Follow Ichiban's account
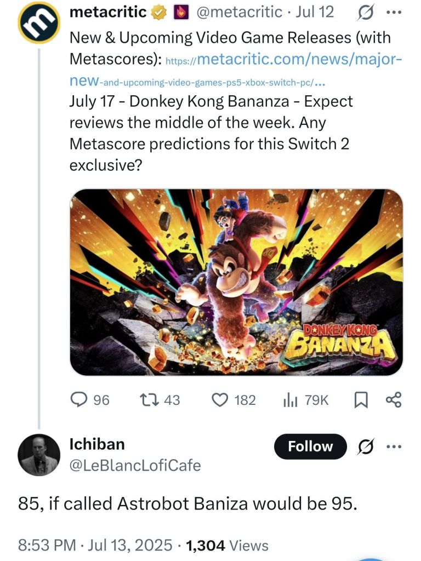The image size is (421, 561). [310, 446]
